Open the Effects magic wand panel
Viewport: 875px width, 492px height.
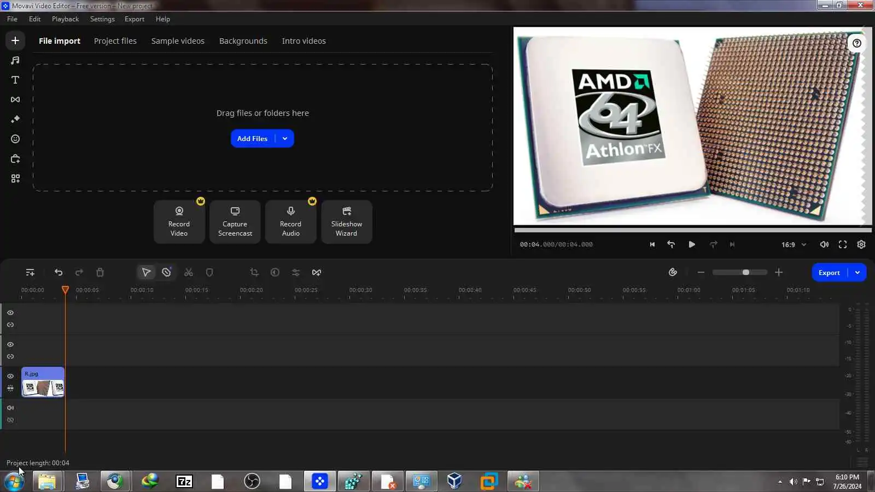click(x=15, y=119)
